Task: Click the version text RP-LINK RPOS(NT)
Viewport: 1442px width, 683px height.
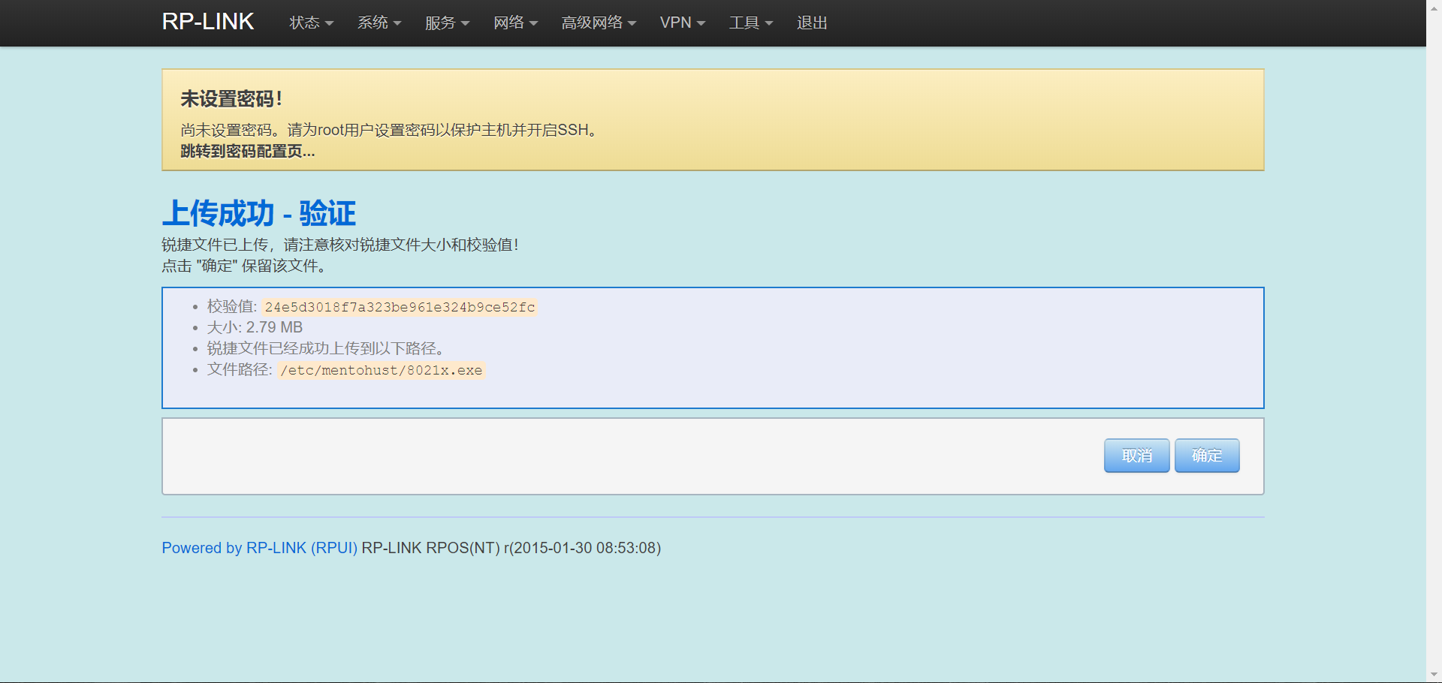Action: click(x=430, y=548)
